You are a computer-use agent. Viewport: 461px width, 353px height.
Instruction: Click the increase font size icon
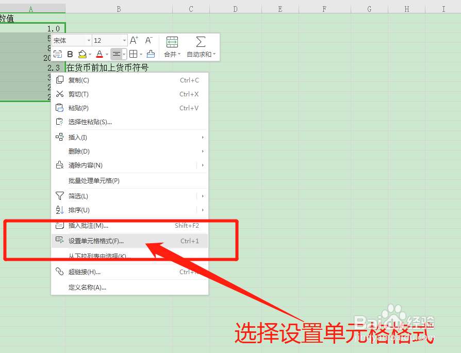(x=134, y=40)
